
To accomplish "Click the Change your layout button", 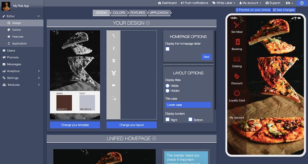I will (x=132, y=125).
